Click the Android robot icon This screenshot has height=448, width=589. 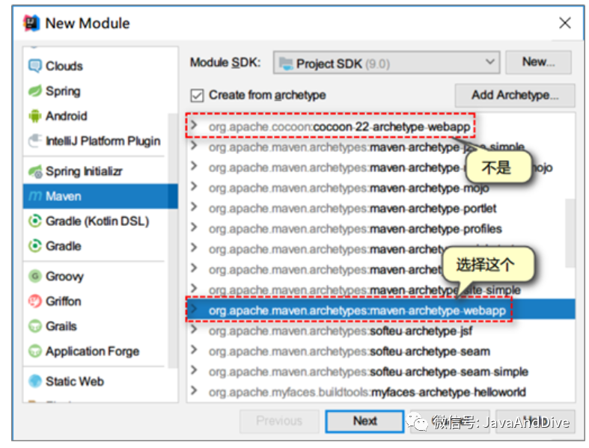point(35,116)
